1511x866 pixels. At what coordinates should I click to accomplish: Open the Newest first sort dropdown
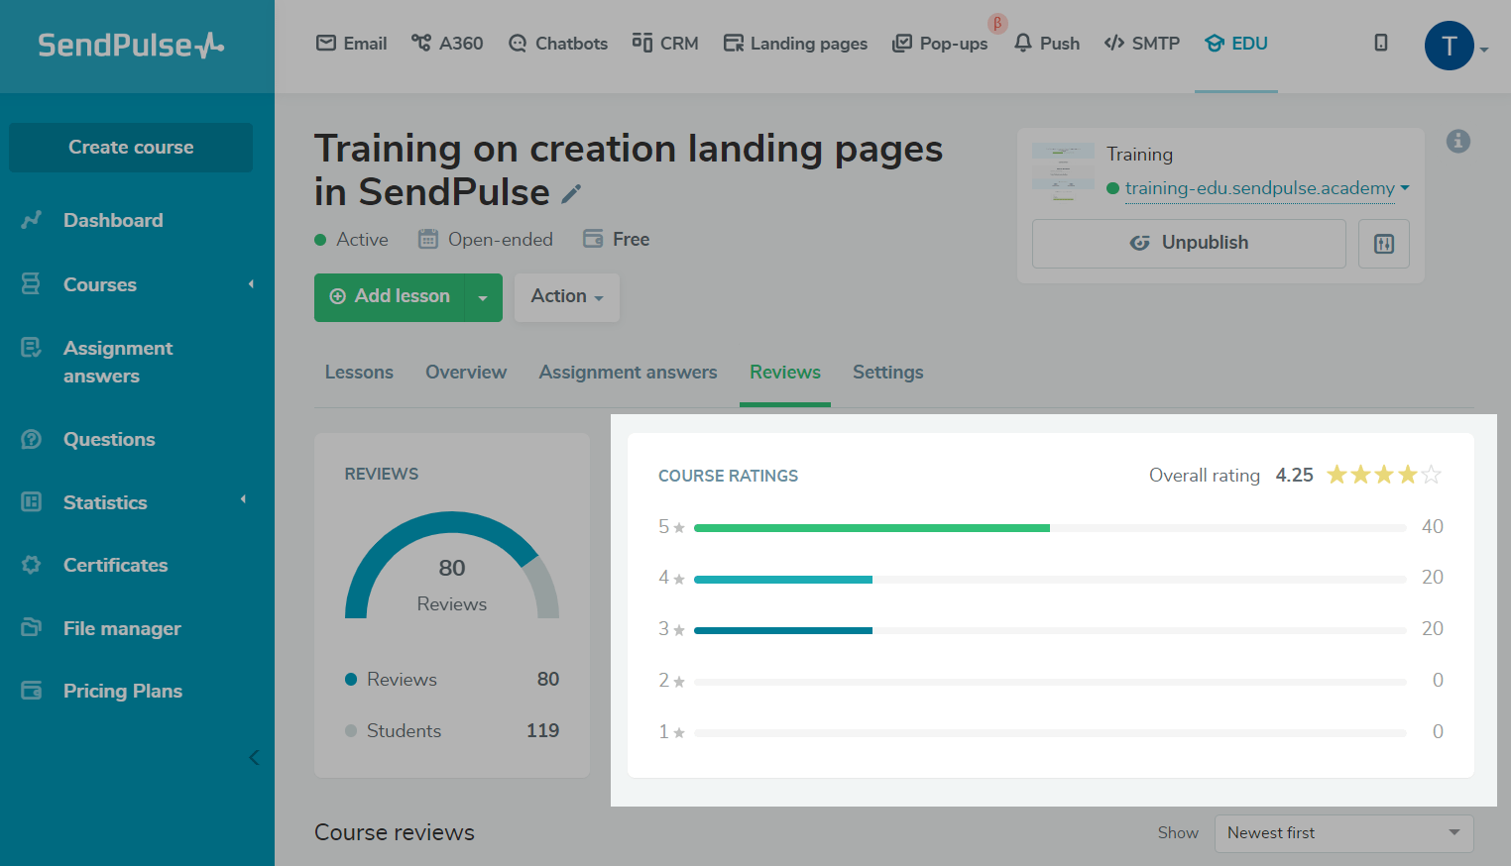1344,833
